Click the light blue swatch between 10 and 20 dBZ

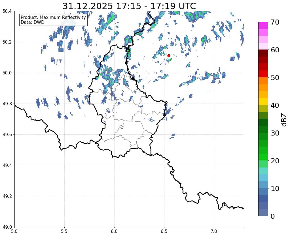pyautogui.click(x=263, y=178)
